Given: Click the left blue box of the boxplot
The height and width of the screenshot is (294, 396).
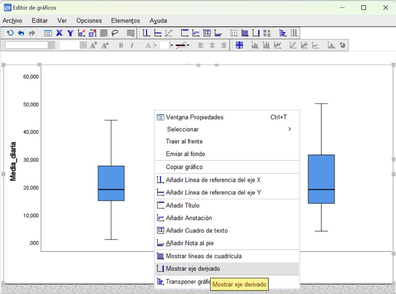Looking at the screenshot, I should click(111, 178).
